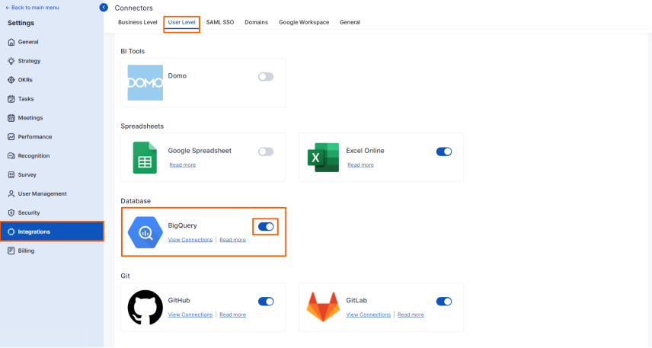Click the GitHub Octocat logo
652x348 pixels.
click(x=145, y=307)
